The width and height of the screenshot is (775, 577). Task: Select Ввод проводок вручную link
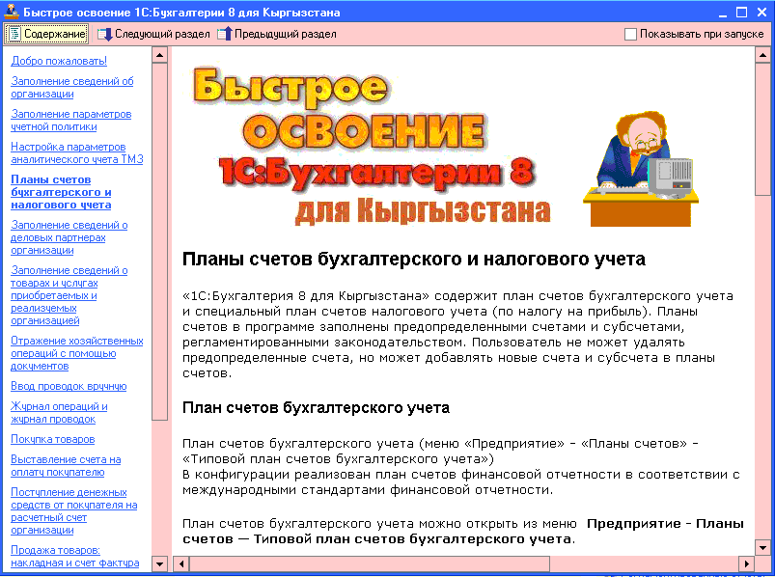[69, 386]
